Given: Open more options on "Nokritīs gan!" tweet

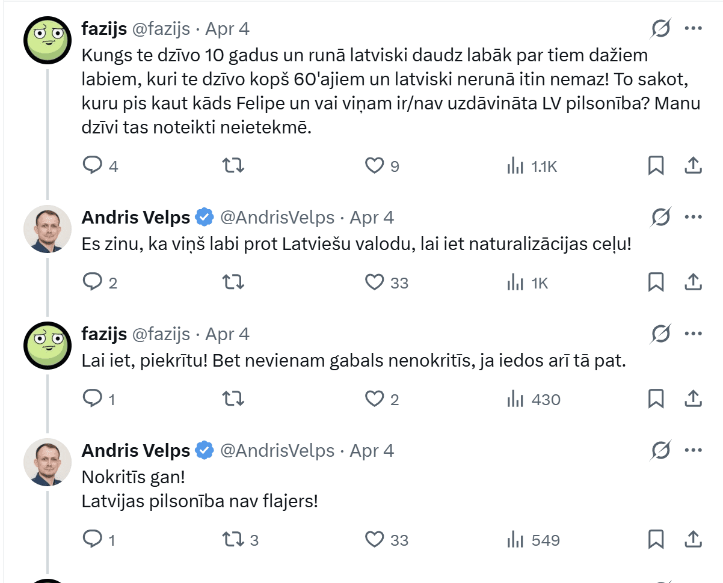Looking at the screenshot, I should tap(694, 450).
